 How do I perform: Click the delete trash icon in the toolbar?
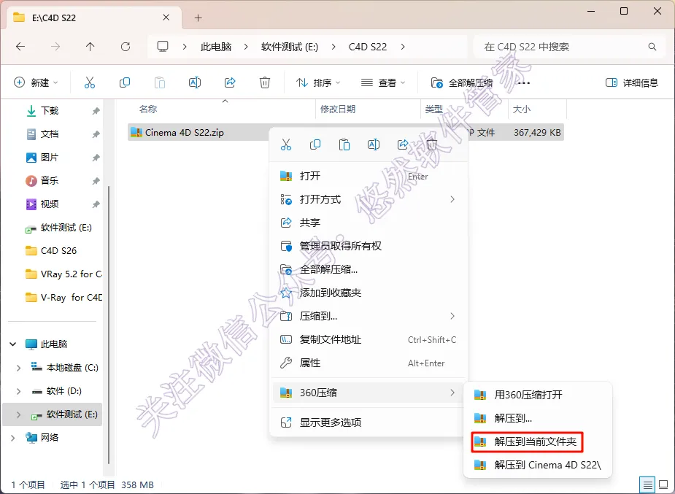(265, 82)
